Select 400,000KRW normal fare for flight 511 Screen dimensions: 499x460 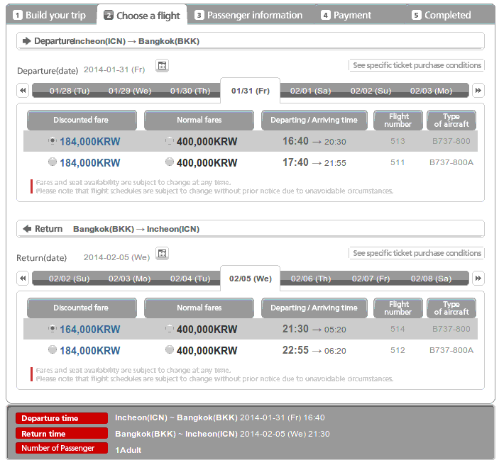tap(170, 162)
